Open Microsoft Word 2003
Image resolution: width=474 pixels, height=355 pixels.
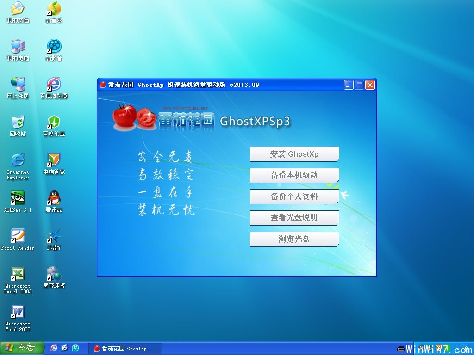click(18, 314)
